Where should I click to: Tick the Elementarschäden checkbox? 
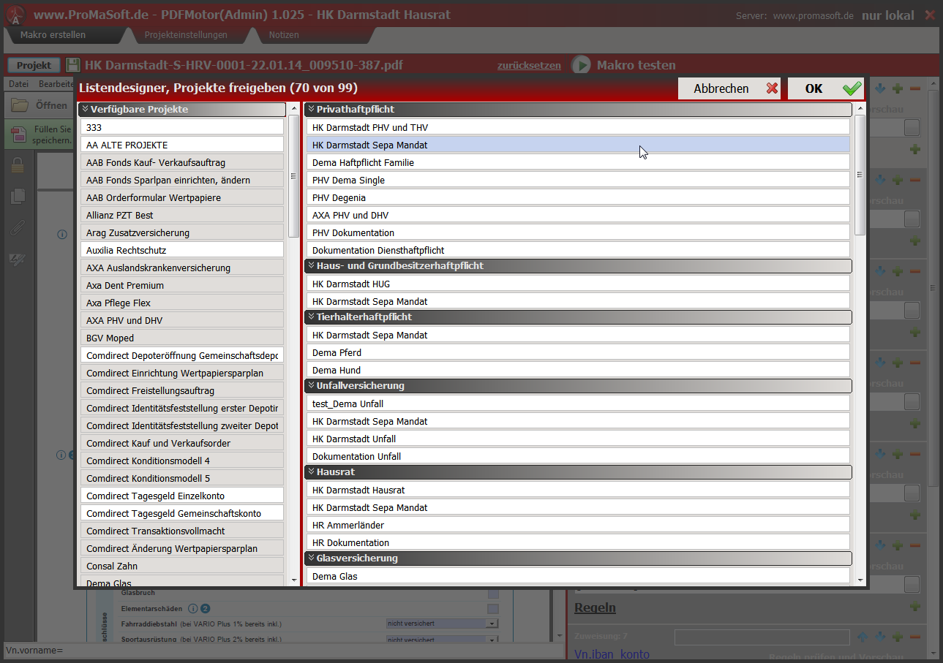point(493,608)
